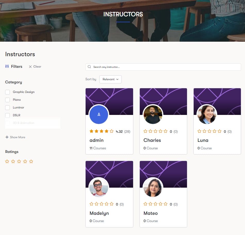
Task: Click the plus icon next to Show More
Action: click(x=7, y=137)
